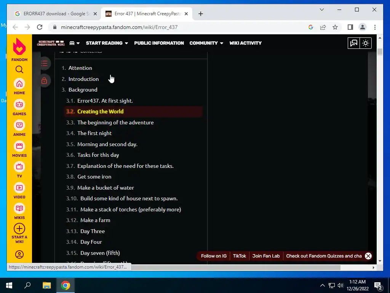390x293 pixels.
Task: Jump to Make a bucket of water
Action: pyautogui.click(x=105, y=188)
